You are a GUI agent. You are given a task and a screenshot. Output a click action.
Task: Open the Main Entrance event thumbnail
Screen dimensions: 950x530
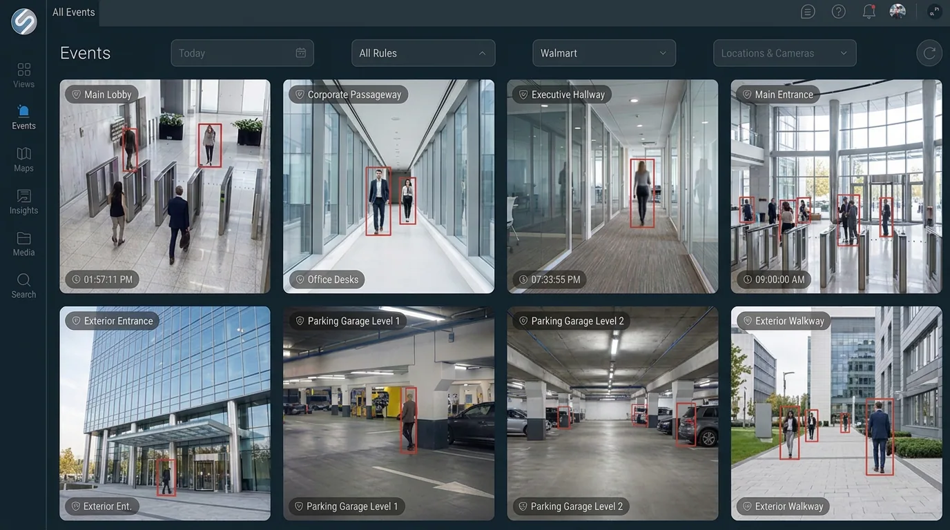tap(836, 186)
